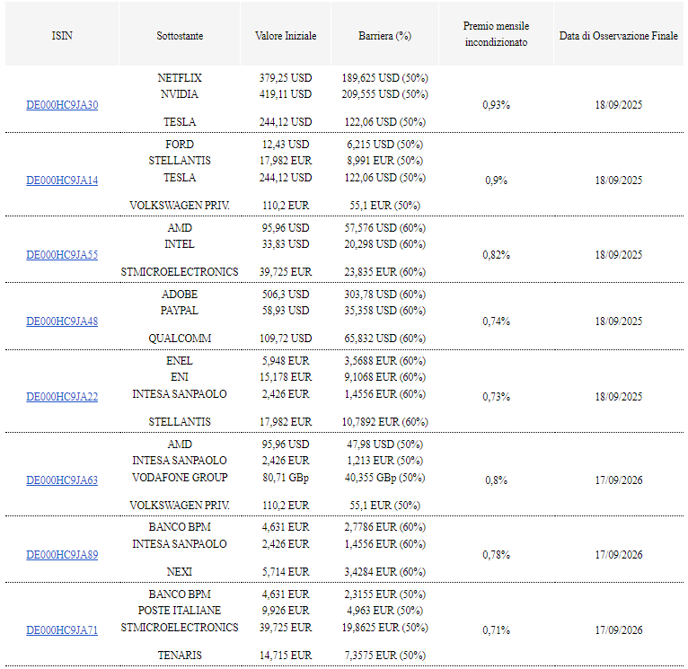Click the 419,11 USD initial value
Viewport: 688px width, 669px height.
click(286, 94)
